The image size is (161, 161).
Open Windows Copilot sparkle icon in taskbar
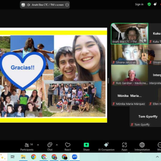click(x=2, y=157)
